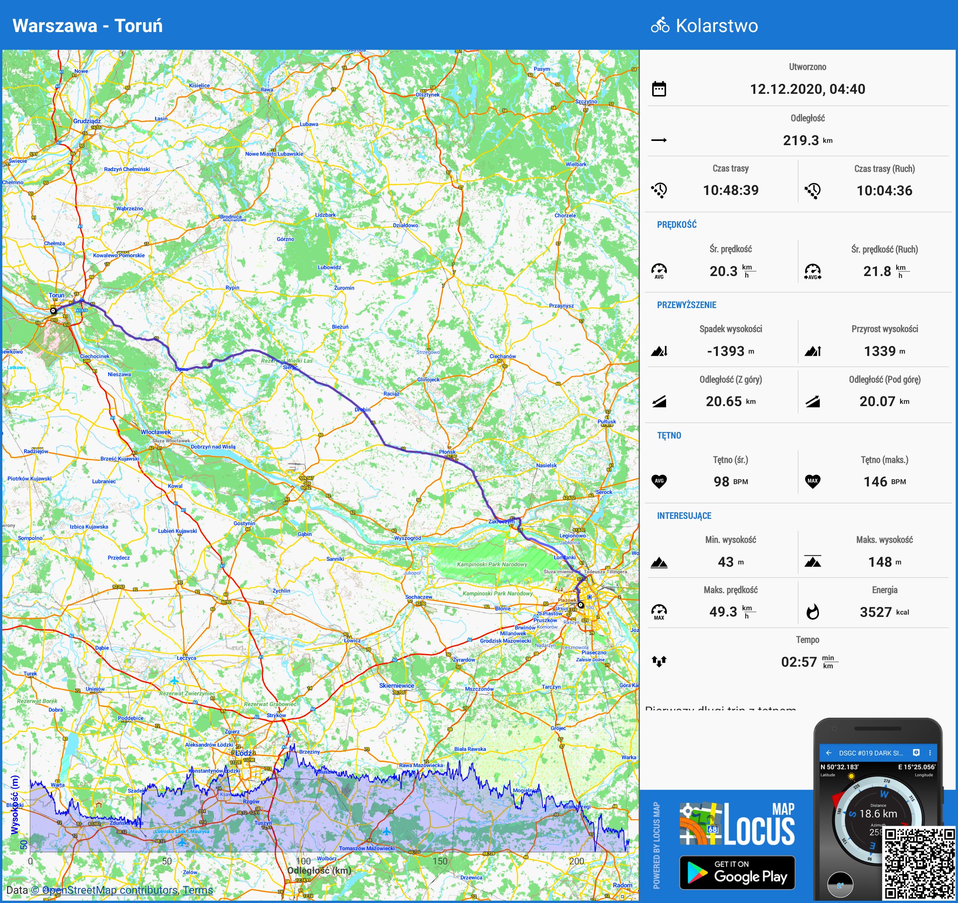Click the POWERED BY LOCUS MAP vertical text
The width and height of the screenshot is (958, 903).
[x=656, y=845]
